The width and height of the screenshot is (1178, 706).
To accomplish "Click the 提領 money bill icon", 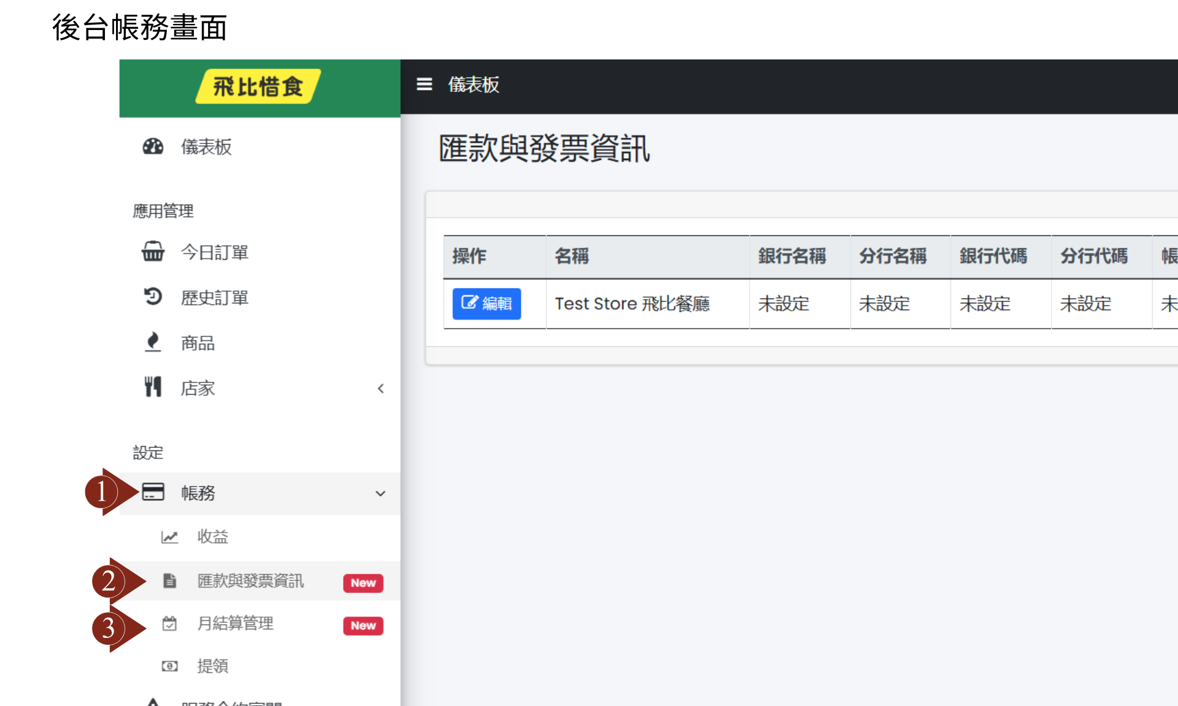I will 169,666.
